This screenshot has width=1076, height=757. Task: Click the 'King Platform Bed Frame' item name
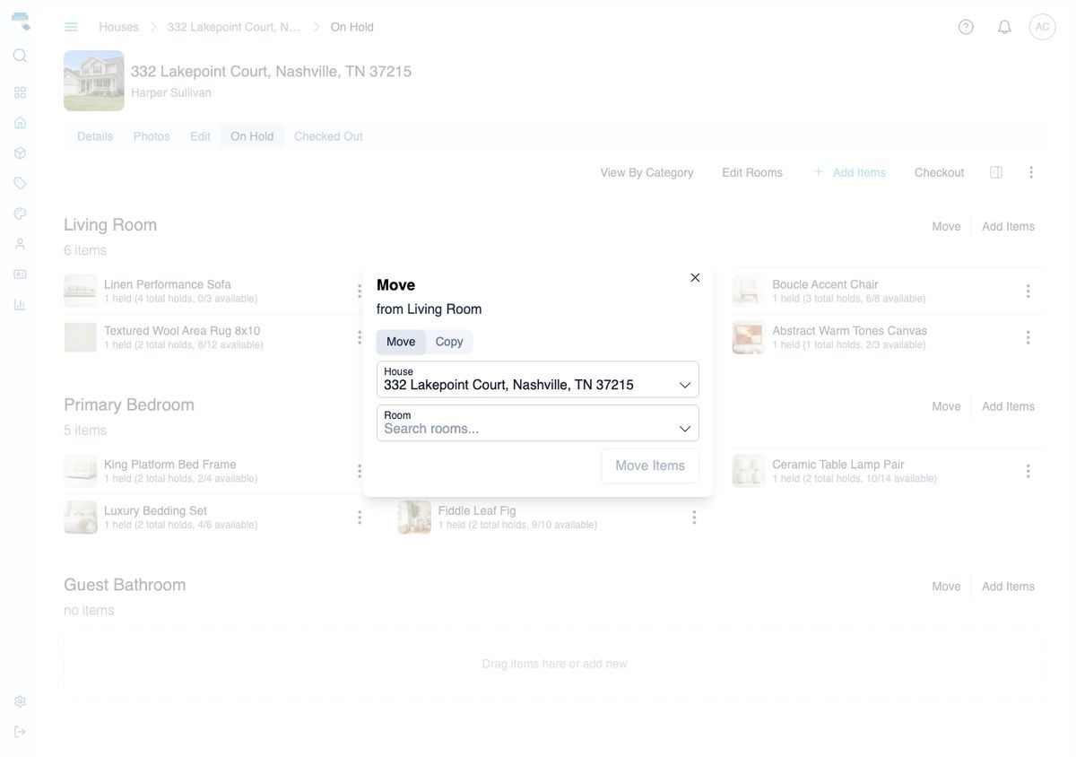[170, 465]
